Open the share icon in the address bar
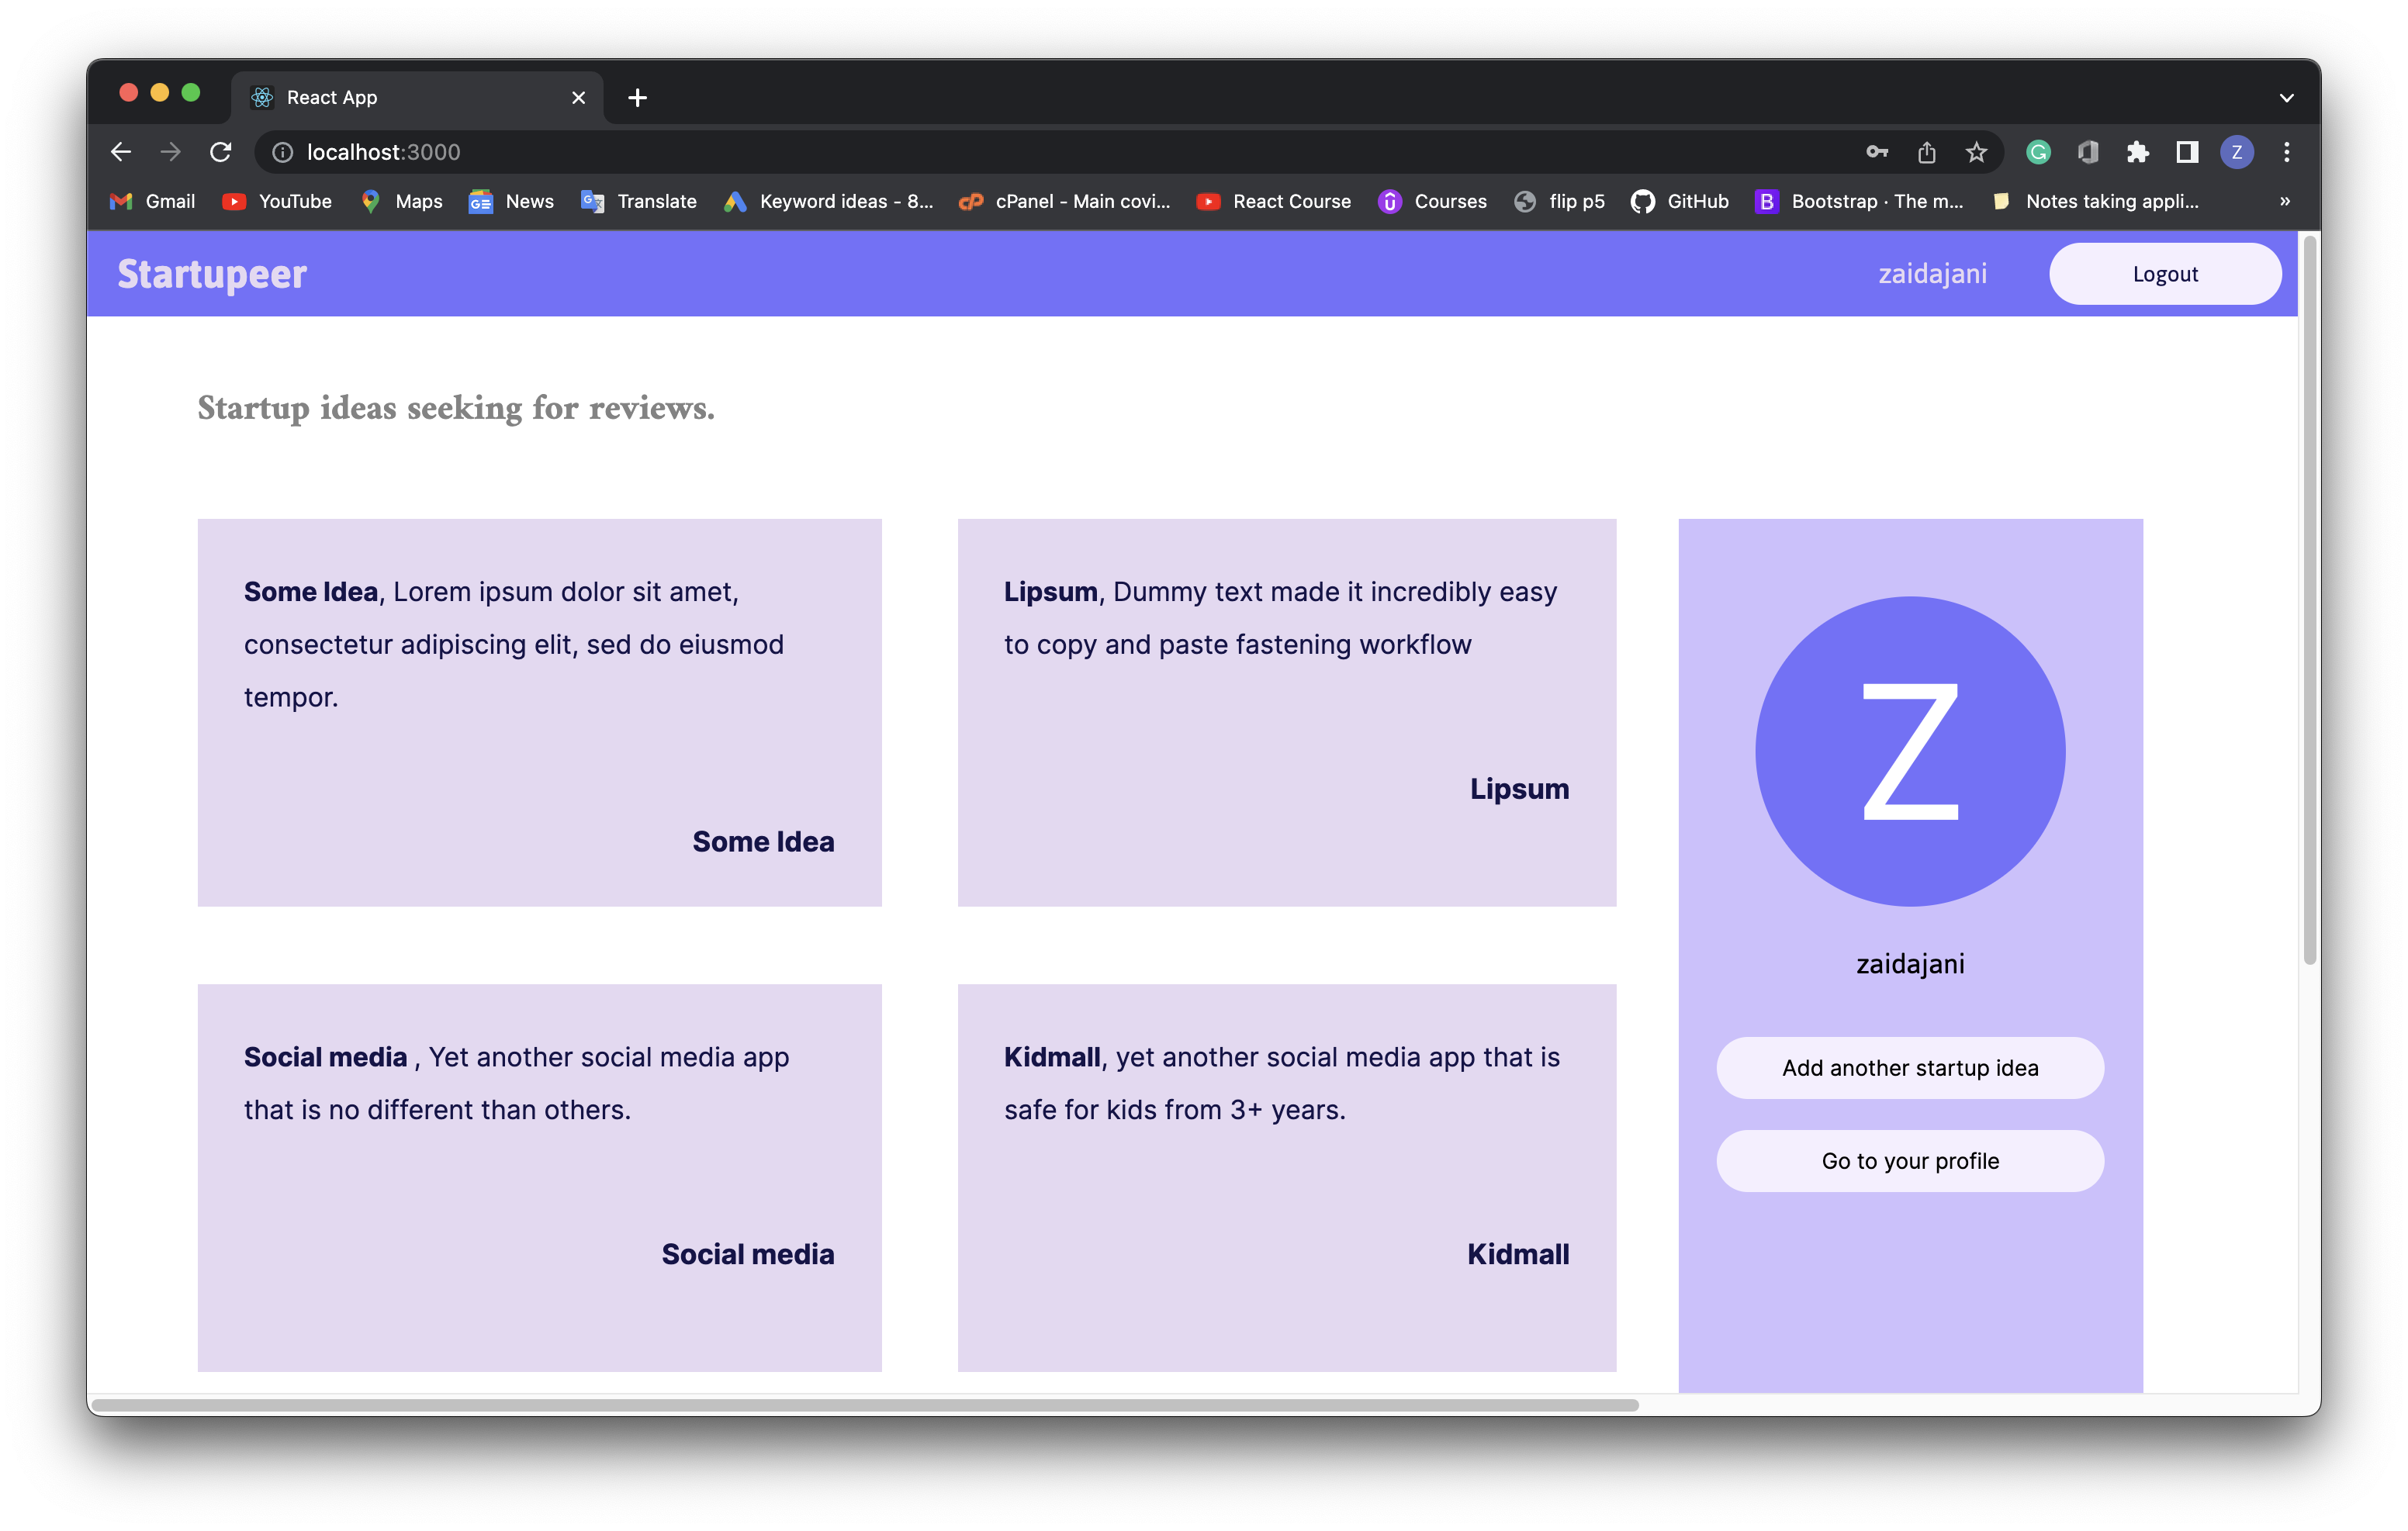This screenshot has width=2408, height=1531. pyautogui.click(x=1927, y=152)
